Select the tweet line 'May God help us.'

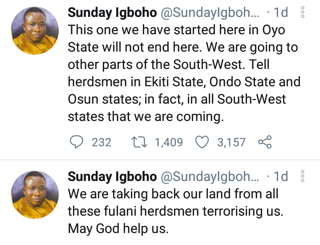point(118,229)
